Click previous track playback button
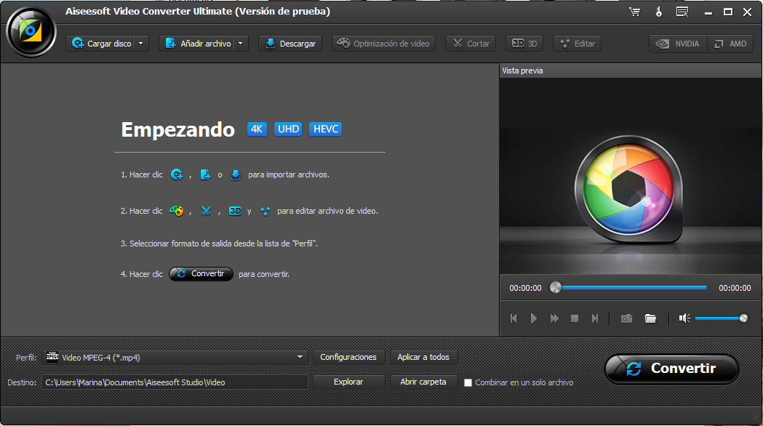Image resolution: width=763 pixels, height=426 pixels. click(x=514, y=318)
